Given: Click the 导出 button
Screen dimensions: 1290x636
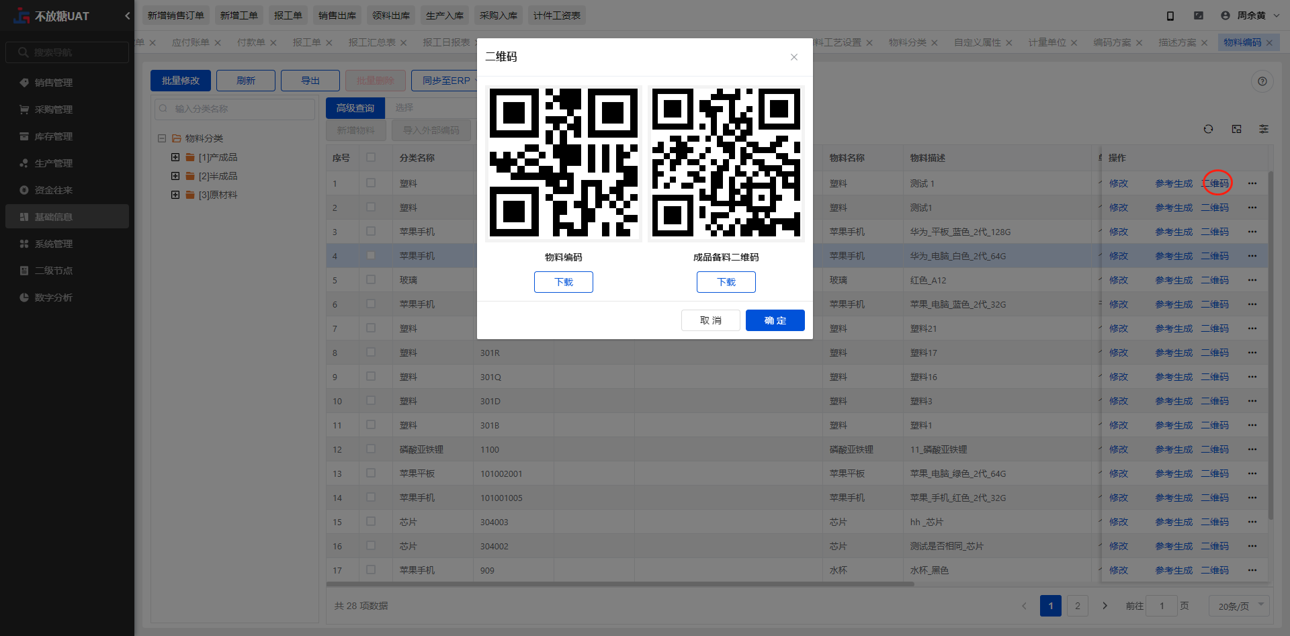Looking at the screenshot, I should [x=310, y=81].
